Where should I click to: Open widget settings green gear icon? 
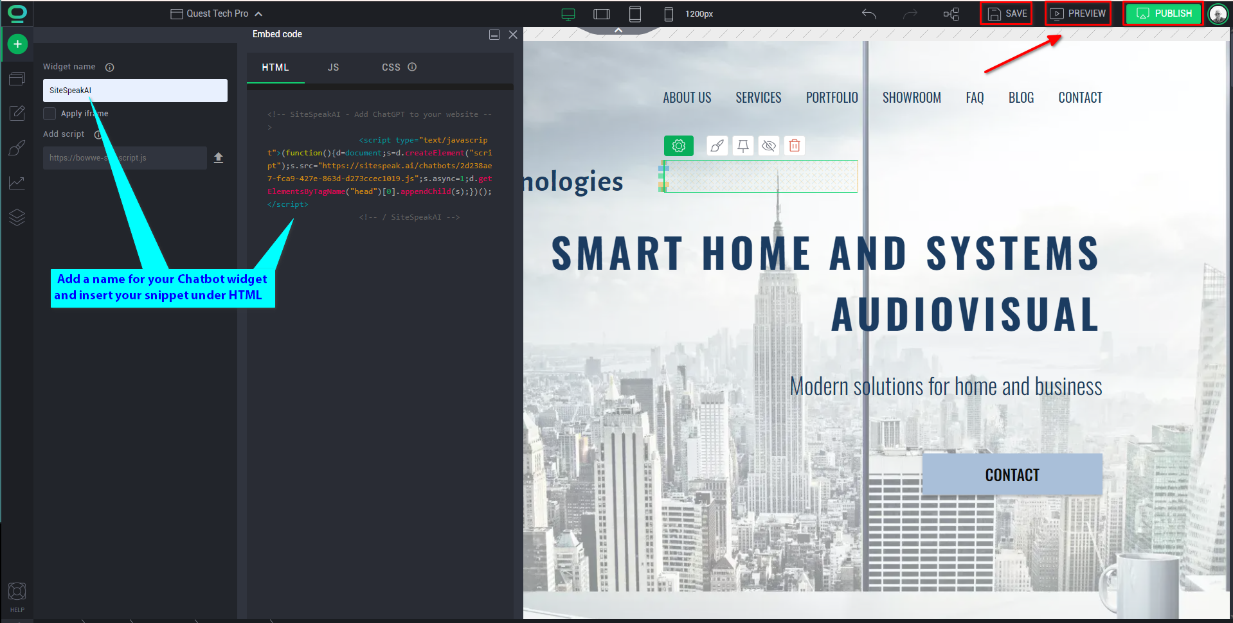(x=679, y=146)
